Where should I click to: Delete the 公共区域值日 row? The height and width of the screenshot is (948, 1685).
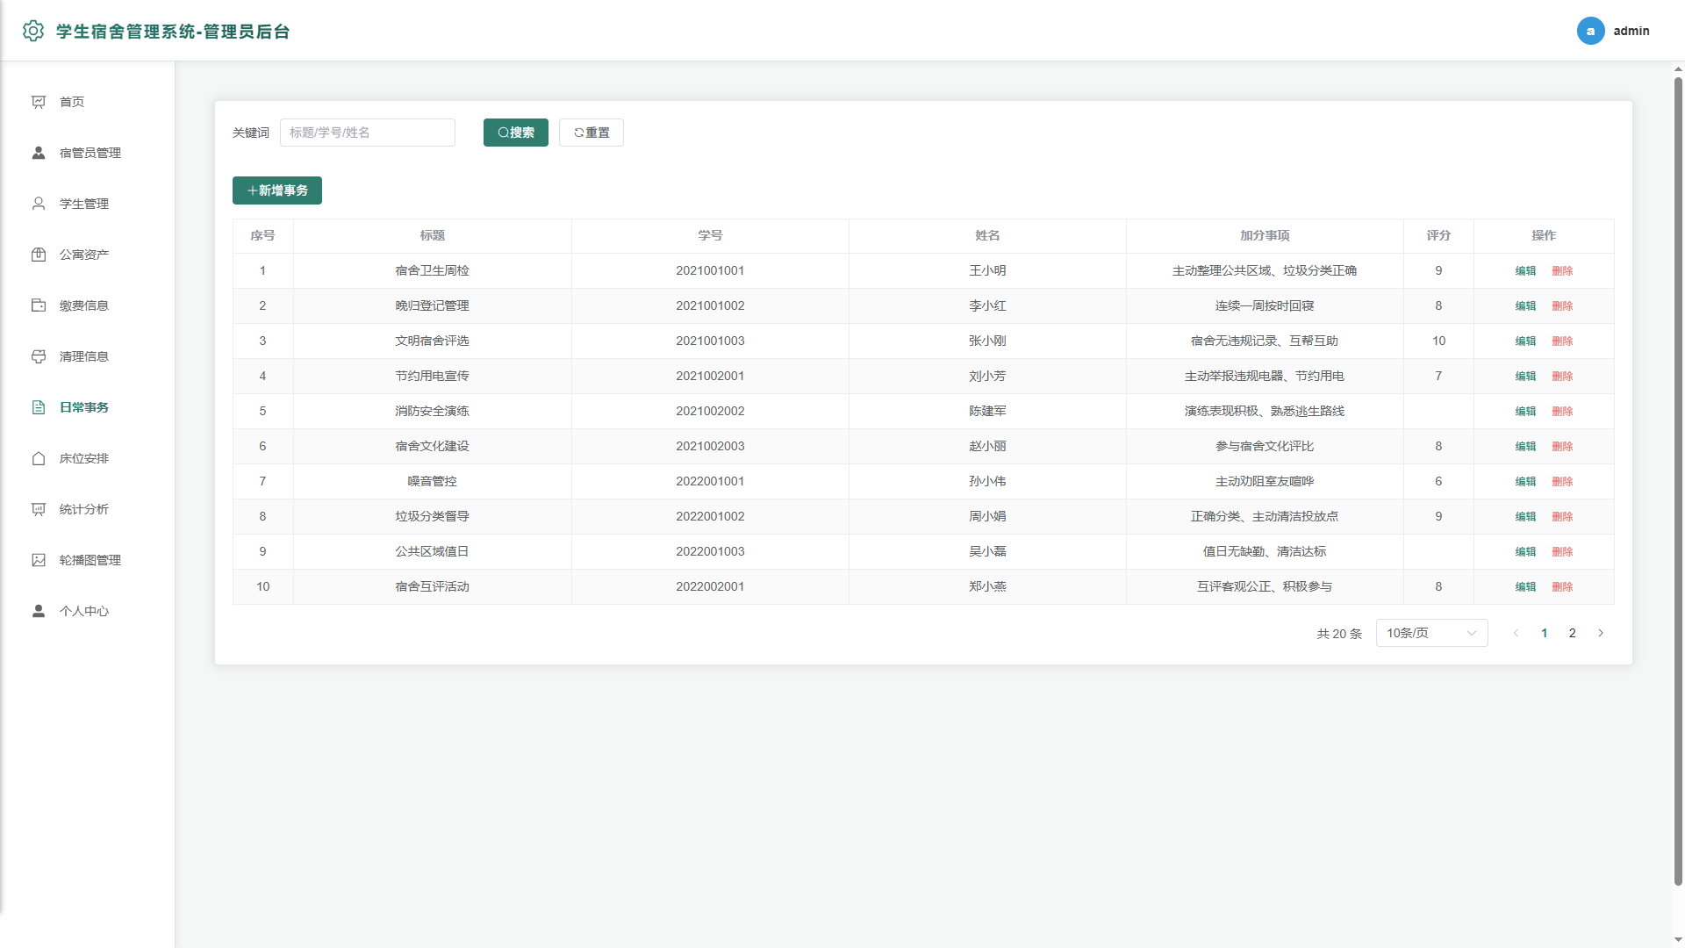(1562, 552)
